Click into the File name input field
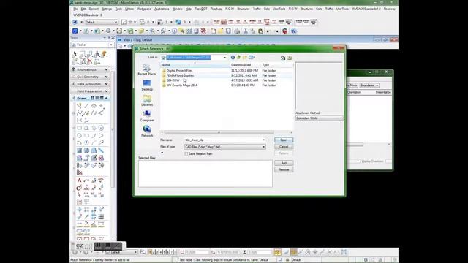 tap(222, 140)
